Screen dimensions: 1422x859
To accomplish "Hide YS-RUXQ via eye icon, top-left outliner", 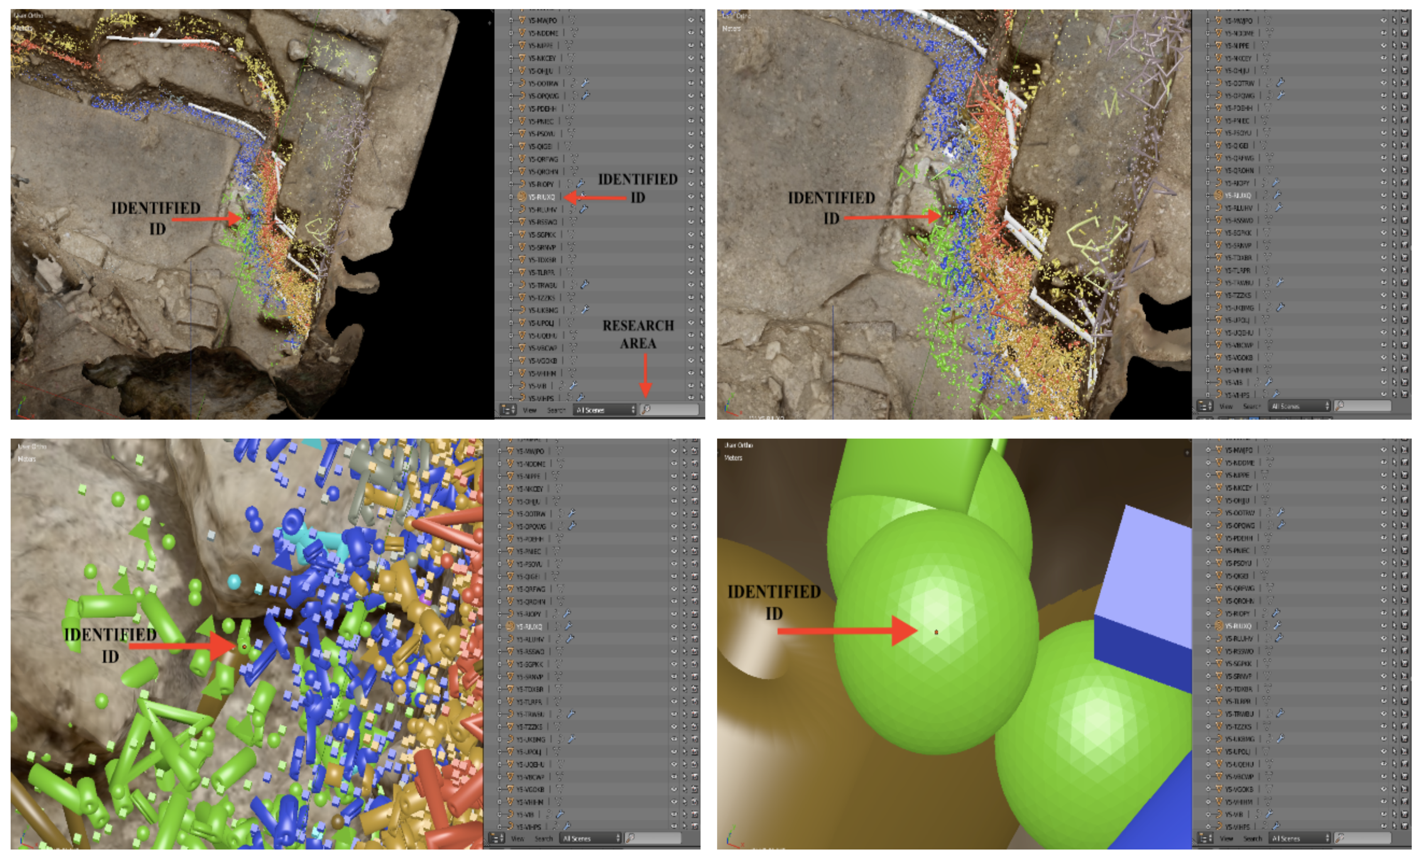I will [691, 197].
